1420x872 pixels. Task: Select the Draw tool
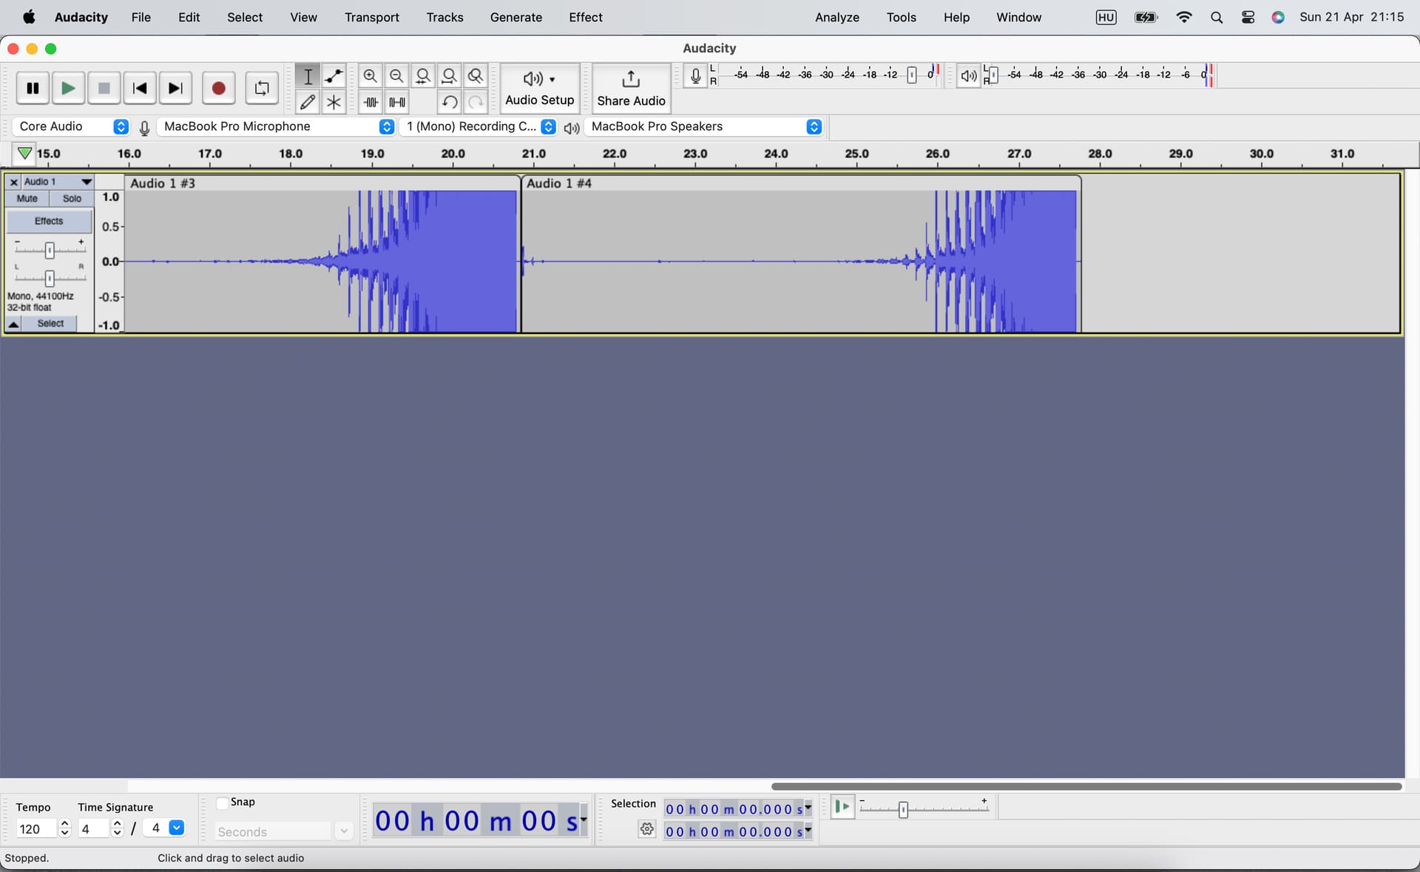(308, 102)
